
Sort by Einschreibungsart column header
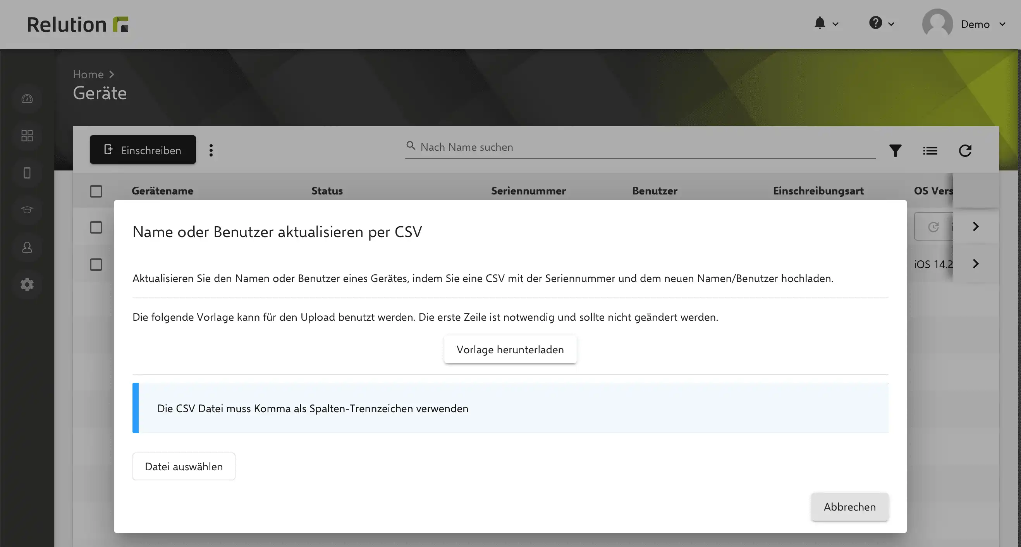[x=818, y=191]
